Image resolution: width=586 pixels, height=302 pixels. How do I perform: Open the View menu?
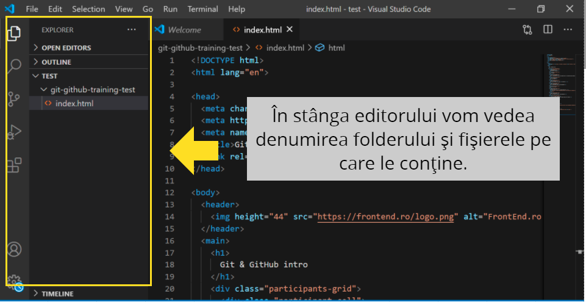(x=124, y=9)
